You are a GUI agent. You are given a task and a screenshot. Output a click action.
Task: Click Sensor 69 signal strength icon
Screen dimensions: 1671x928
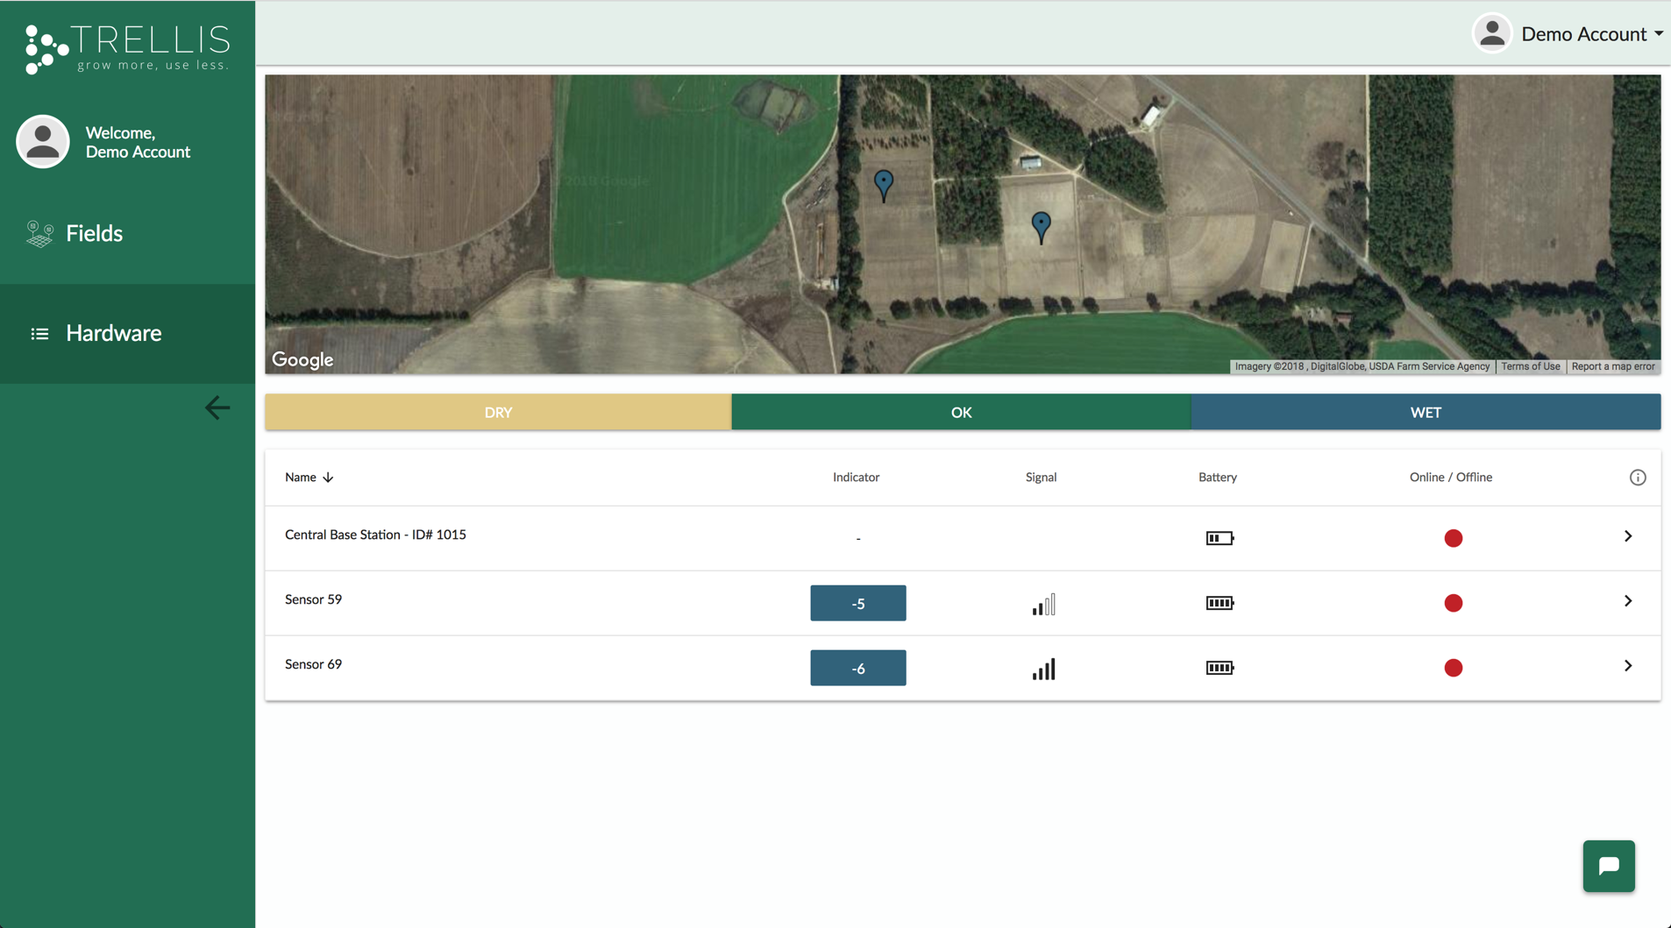[1043, 669]
